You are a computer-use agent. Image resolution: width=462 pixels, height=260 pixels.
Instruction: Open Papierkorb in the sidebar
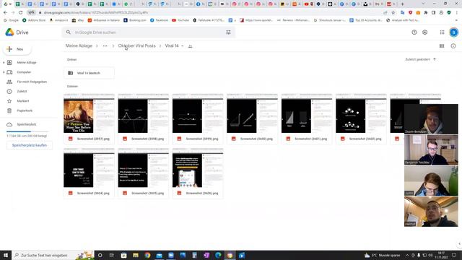point(25,110)
